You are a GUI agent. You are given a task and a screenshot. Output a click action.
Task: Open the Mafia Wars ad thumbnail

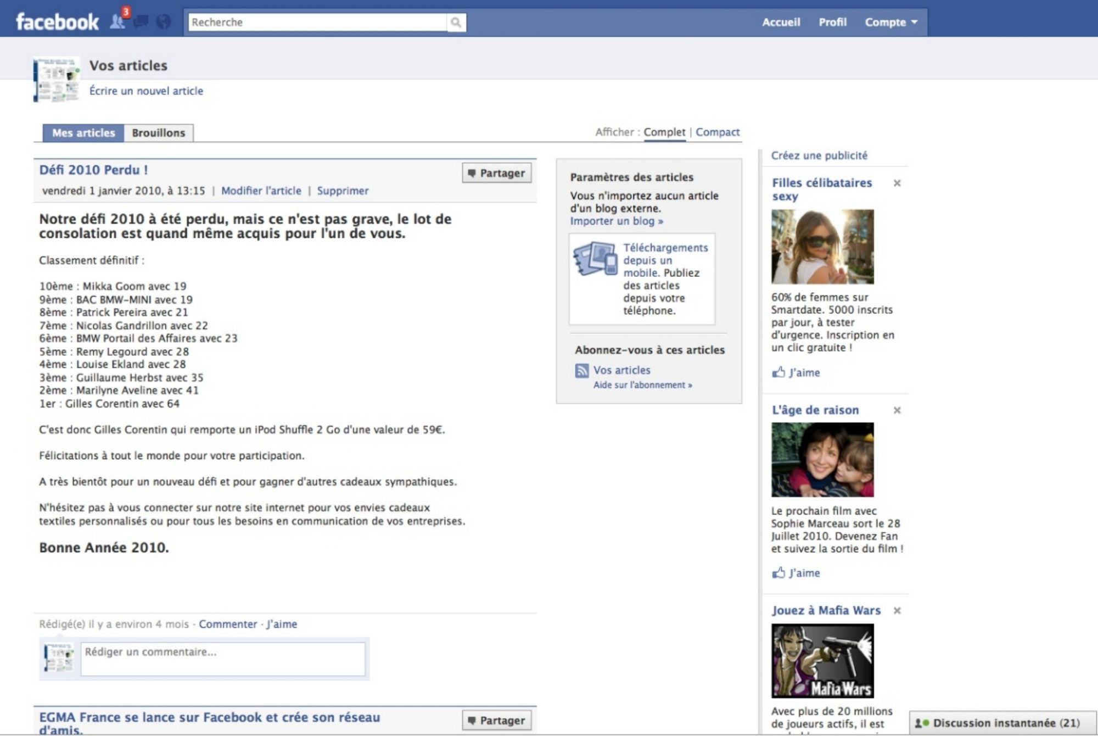[x=822, y=661]
